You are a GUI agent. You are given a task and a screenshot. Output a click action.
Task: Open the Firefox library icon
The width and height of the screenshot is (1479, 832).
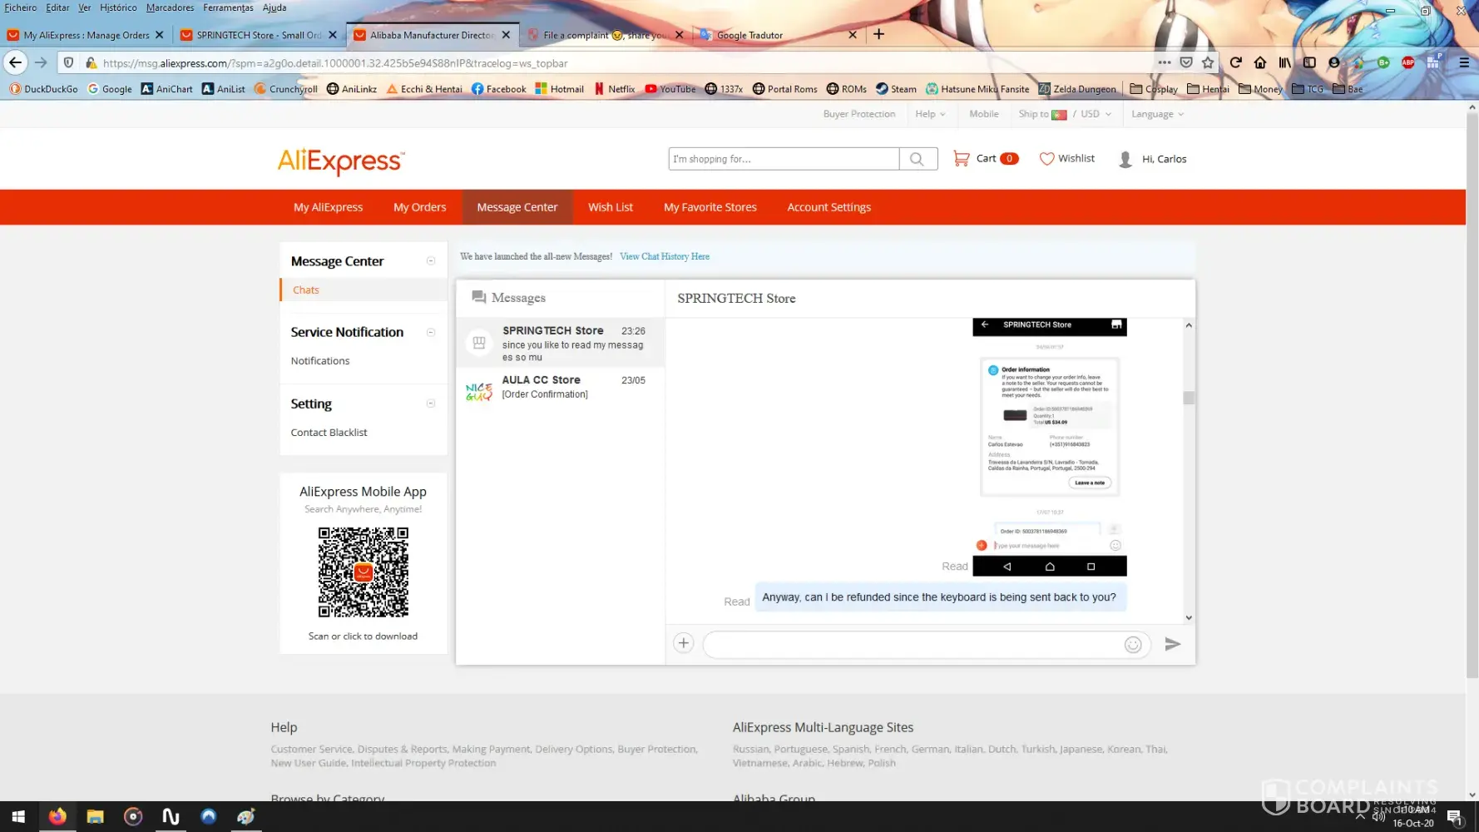coord(1285,62)
